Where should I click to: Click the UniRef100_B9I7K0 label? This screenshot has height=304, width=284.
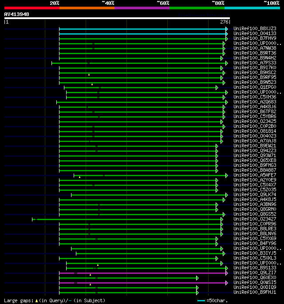[255, 67]
